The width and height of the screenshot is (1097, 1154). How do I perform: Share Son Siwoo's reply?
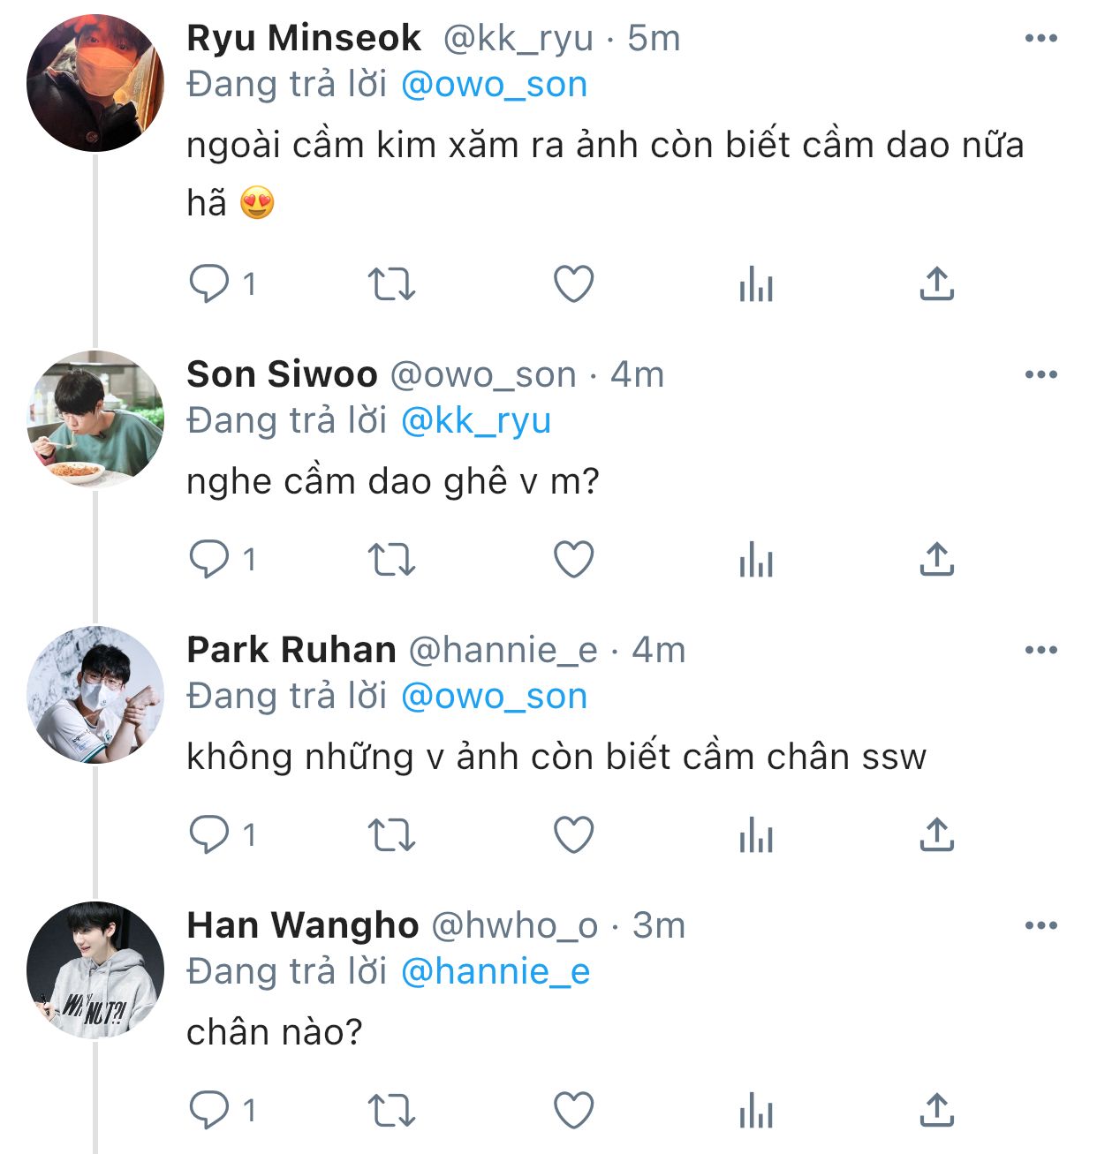(936, 560)
